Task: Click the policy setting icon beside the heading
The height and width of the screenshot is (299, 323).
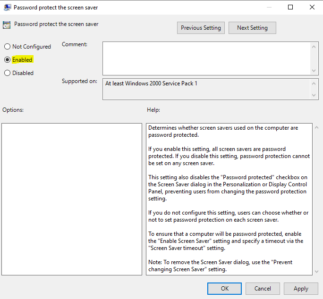Action: pyautogui.click(x=7, y=25)
